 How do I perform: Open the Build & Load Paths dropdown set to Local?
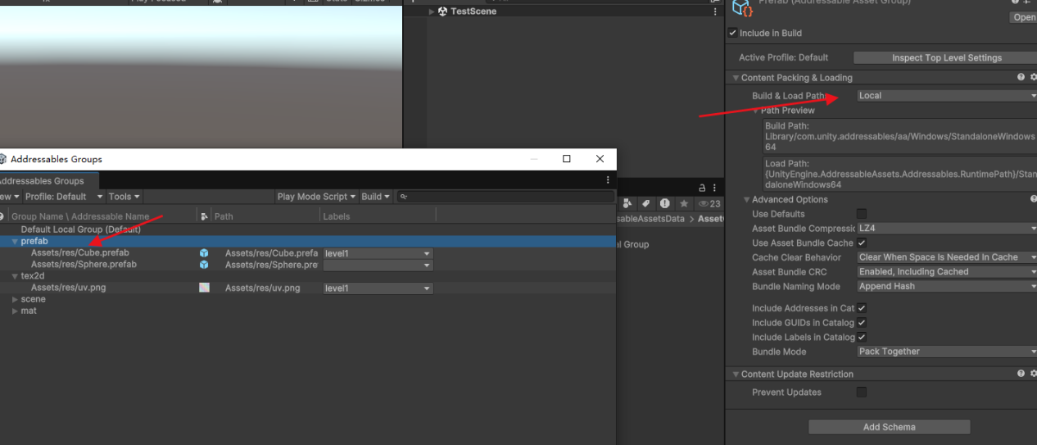tap(947, 96)
